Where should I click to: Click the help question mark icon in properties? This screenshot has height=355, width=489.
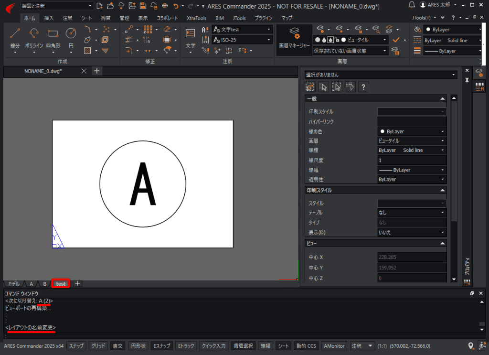tap(363, 86)
